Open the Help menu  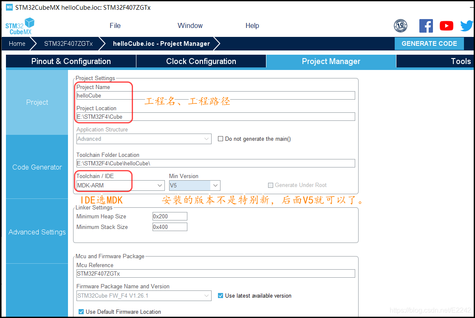(x=252, y=26)
